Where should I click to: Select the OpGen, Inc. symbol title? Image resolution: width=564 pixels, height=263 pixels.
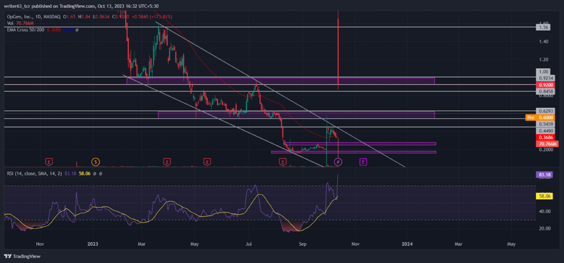click(34, 17)
